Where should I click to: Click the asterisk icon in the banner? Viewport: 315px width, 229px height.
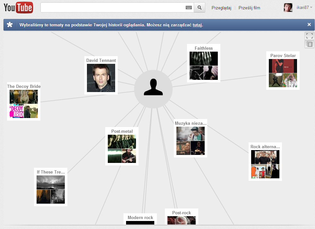[10, 25]
